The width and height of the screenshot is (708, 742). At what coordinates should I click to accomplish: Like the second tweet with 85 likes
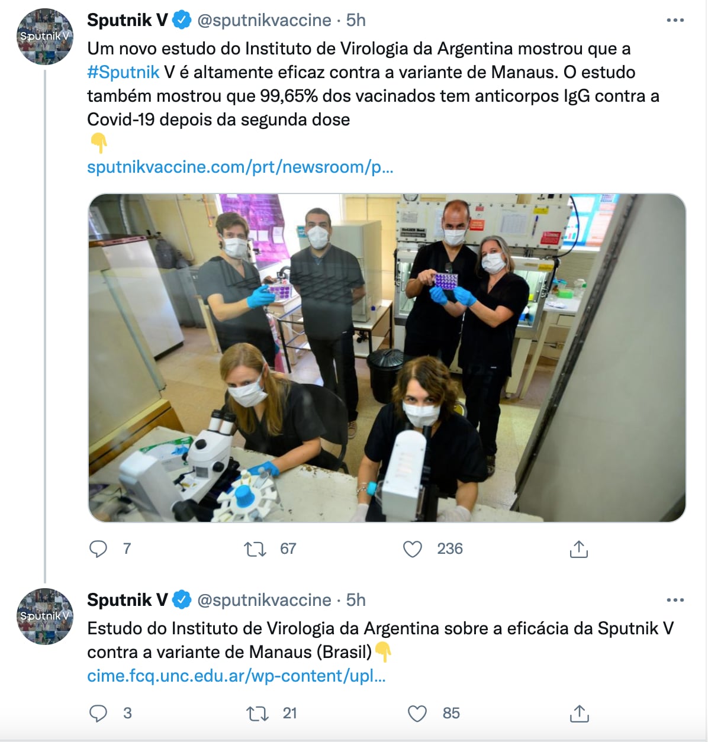point(417,714)
